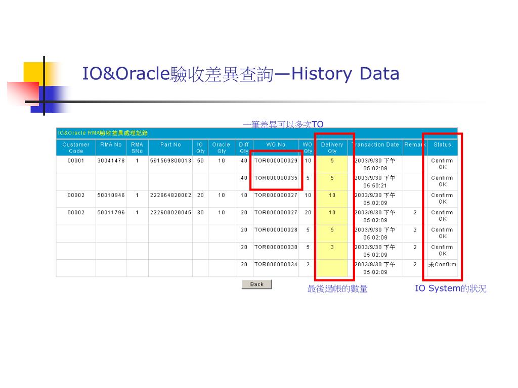Click IO Qty 20 in 50010946 row
The image size is (518, 388).
click(200, 196)
